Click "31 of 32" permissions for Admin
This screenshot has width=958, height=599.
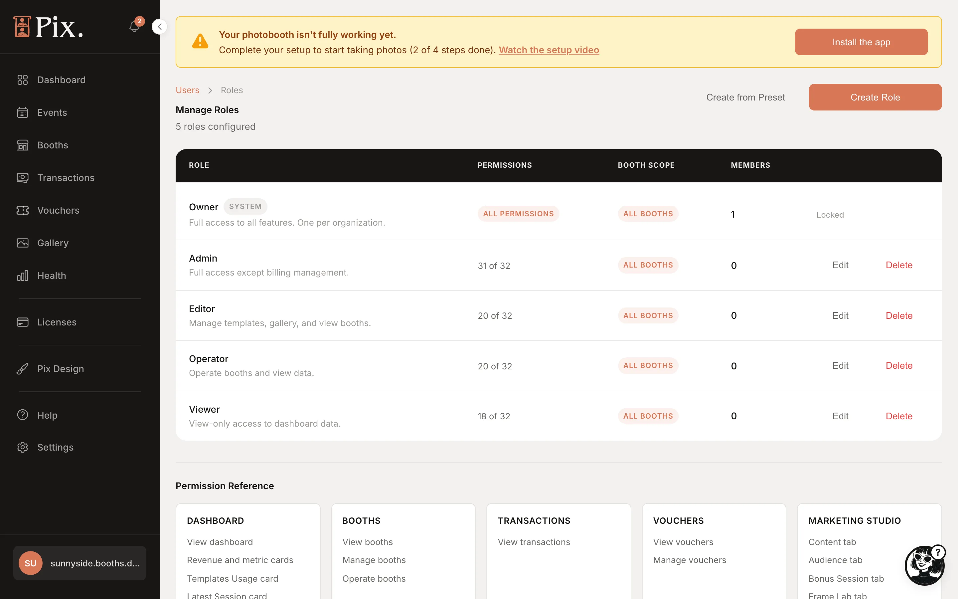coord(494,266)
